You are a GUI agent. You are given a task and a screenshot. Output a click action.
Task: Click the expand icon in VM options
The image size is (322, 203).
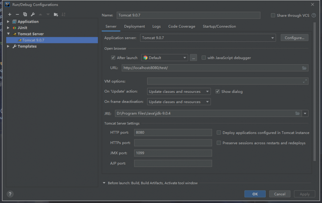(x=305, y=81)
